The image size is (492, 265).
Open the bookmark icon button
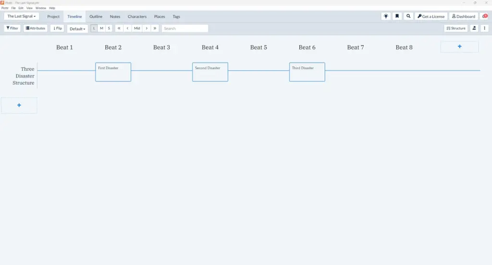(x=397, y=16)
